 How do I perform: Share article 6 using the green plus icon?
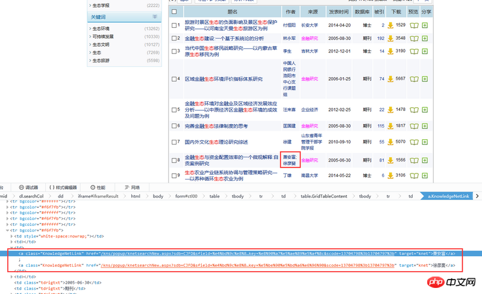(425, 126)
